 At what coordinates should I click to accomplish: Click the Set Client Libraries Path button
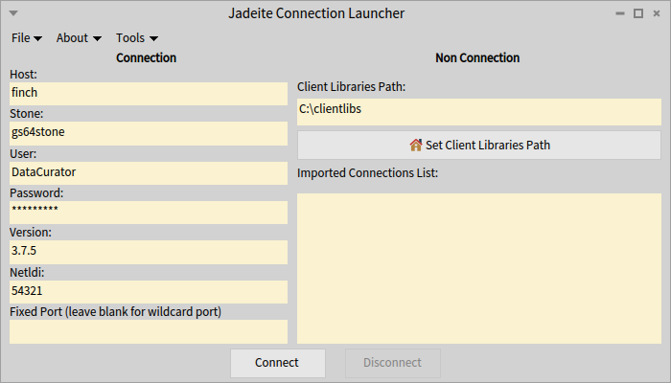(x=479, y=146)
